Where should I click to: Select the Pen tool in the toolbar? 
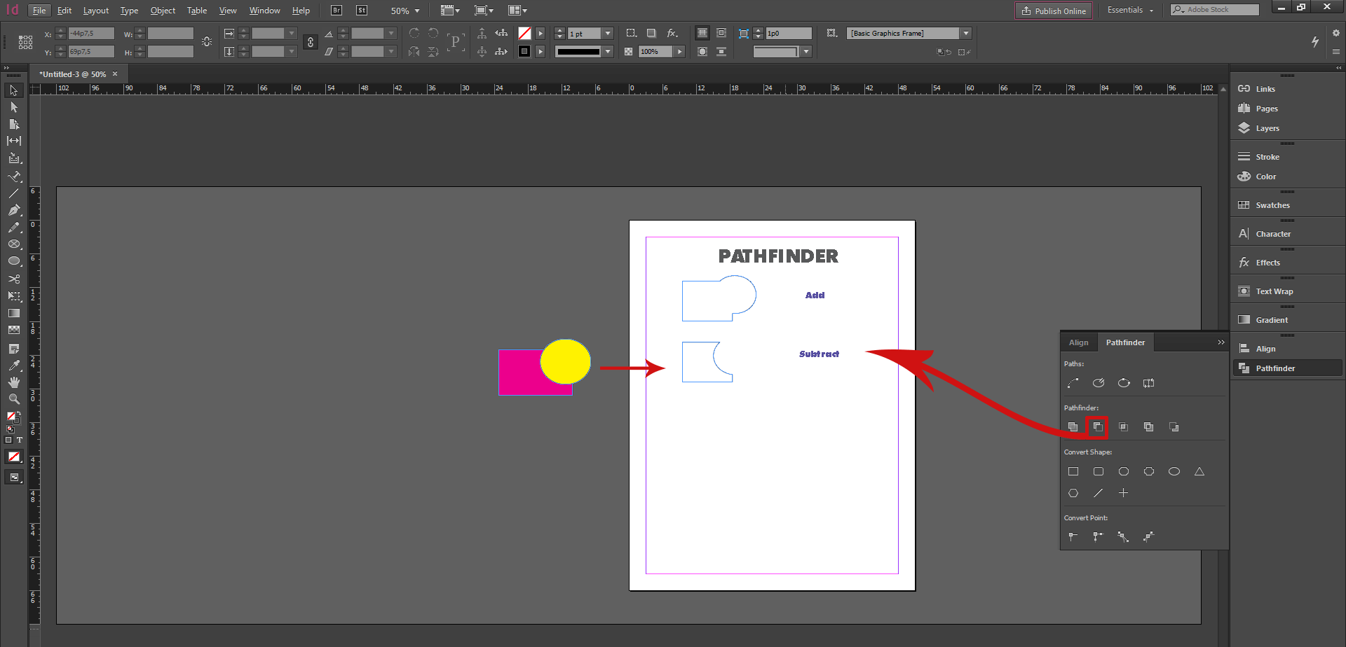click(x=14, y=209)
